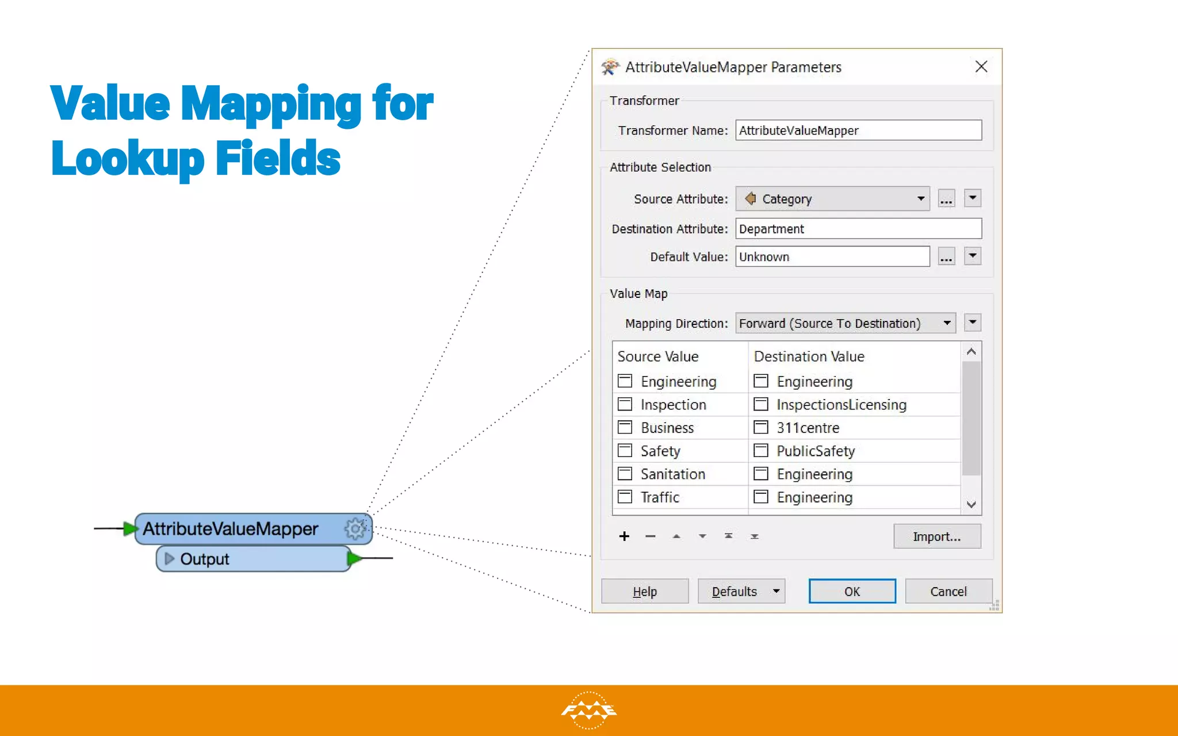
Task: Open the Default Value ellipsis editor
Action: tap(946, 256)
